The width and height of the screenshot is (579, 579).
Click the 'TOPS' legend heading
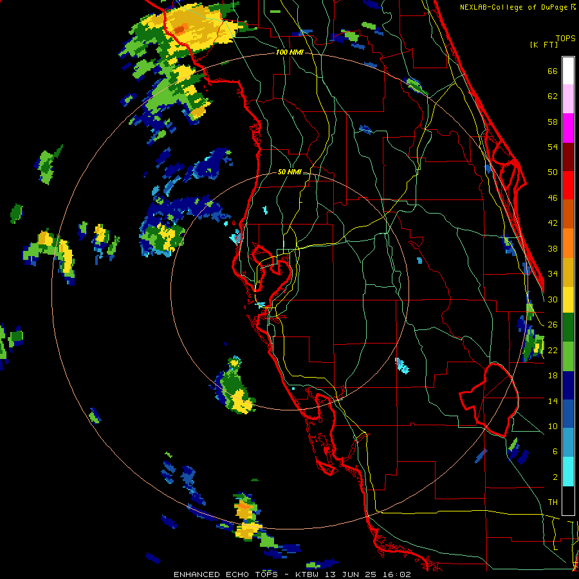565,39
